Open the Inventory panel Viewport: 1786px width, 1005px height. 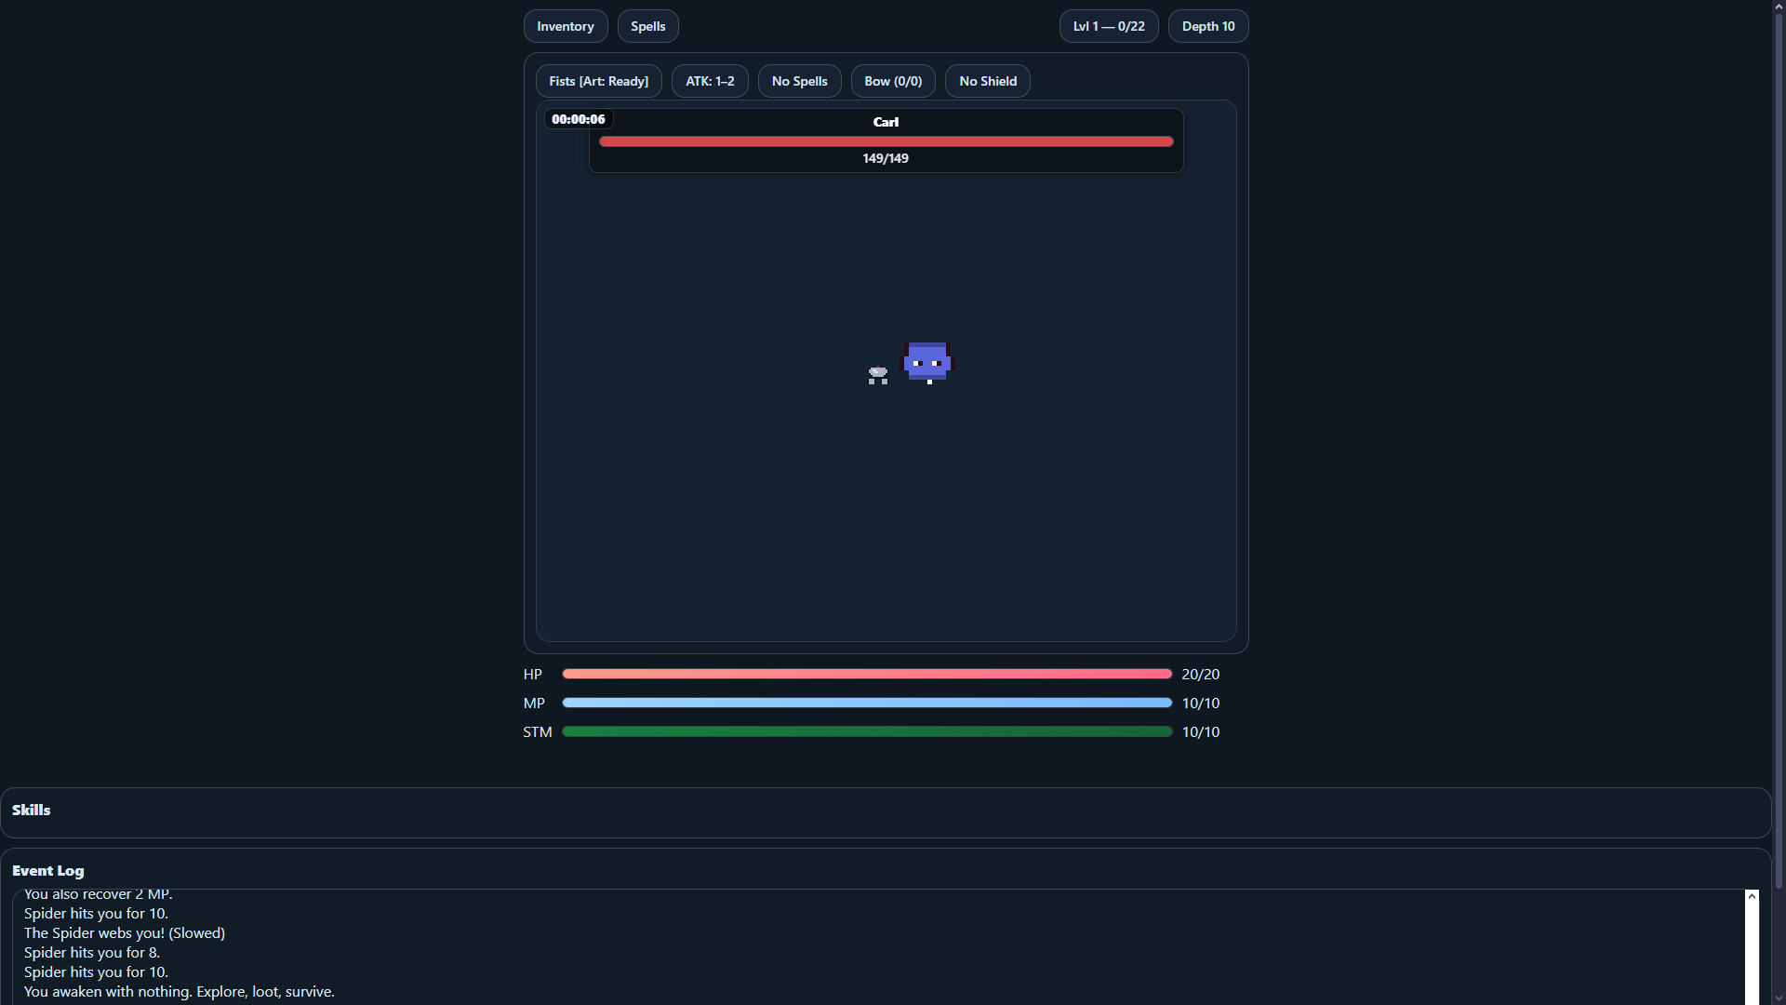(565, 25)
